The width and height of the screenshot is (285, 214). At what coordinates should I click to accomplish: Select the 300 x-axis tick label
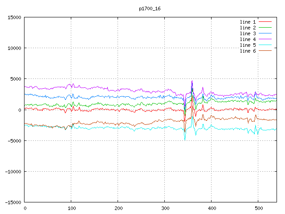pos(164,208)
